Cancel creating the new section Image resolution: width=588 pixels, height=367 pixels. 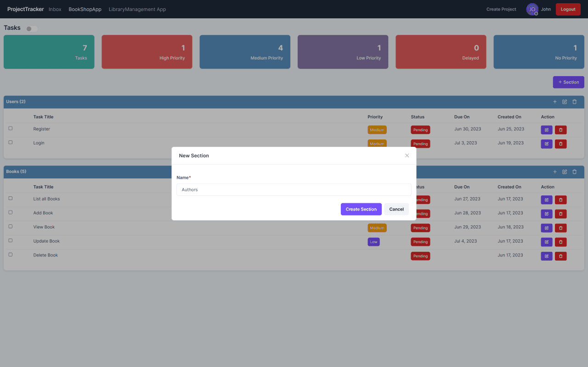pyautogui.click(x=396, y=209)
